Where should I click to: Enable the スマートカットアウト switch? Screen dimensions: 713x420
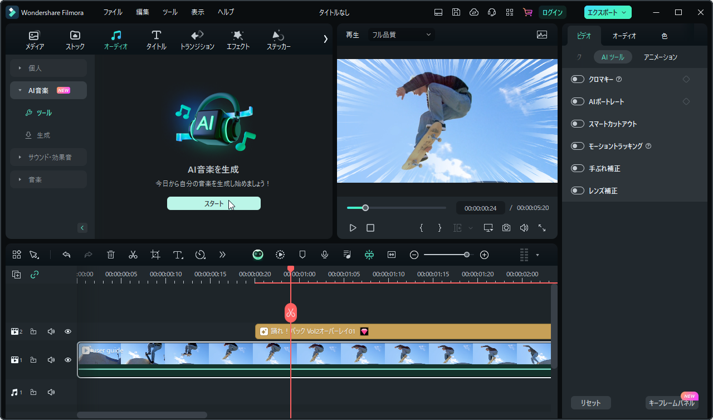coord(578,124)
